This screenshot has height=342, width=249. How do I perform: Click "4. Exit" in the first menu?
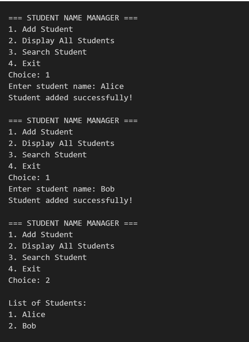(x=24, y=64)
